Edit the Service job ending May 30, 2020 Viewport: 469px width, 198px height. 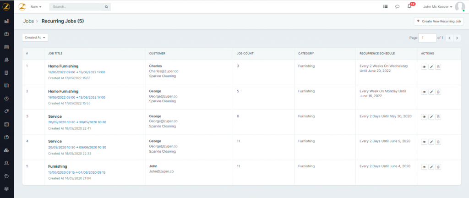coord(431,117)
